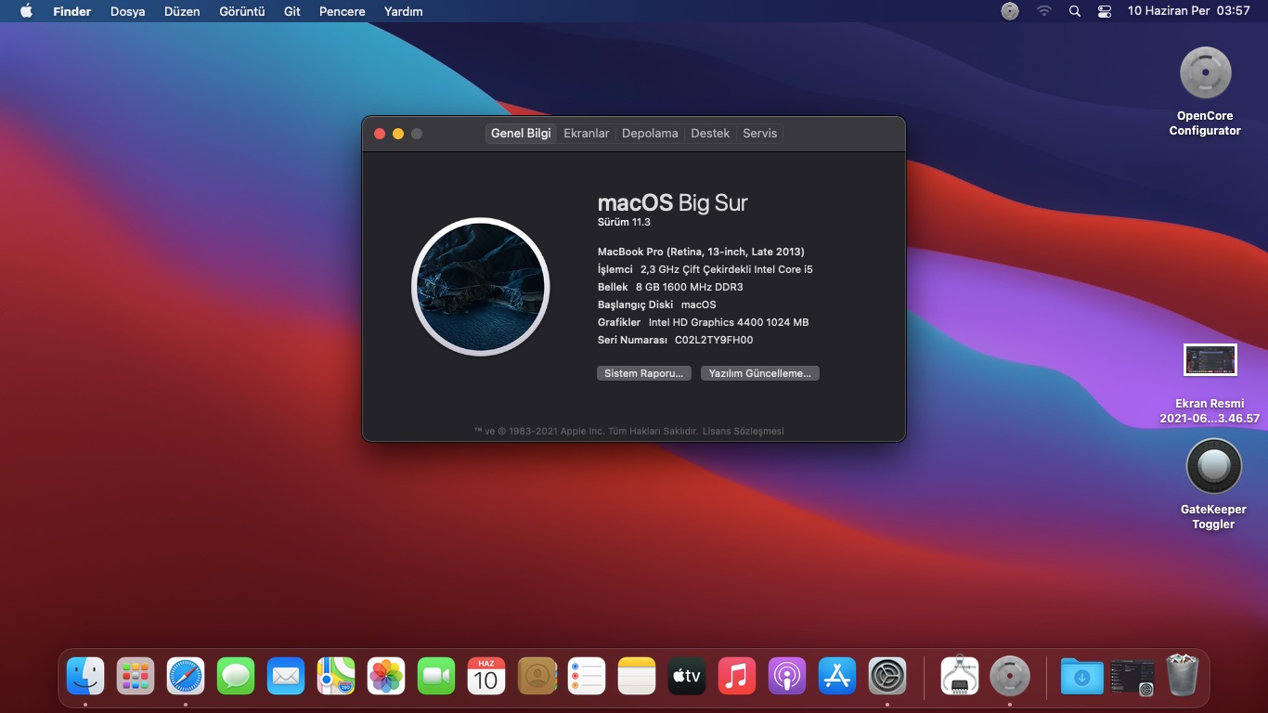
Task: Open Finder from the Dock
Action: [85, 676]
